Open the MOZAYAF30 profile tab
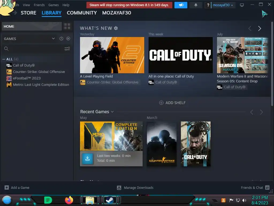 (117, 13)
